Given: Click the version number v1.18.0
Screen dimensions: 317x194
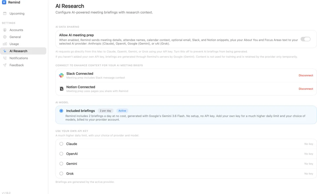Looking at the screenshot, I should tap(6, 193).
